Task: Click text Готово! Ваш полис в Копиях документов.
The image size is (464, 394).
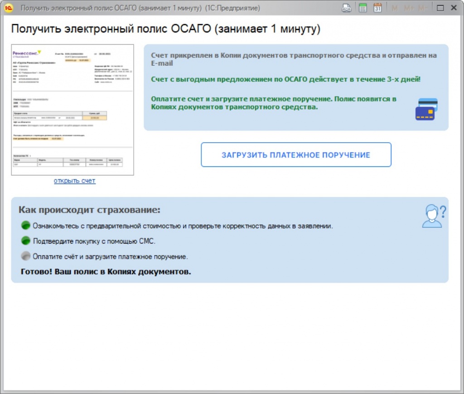Action: (106, 272)
